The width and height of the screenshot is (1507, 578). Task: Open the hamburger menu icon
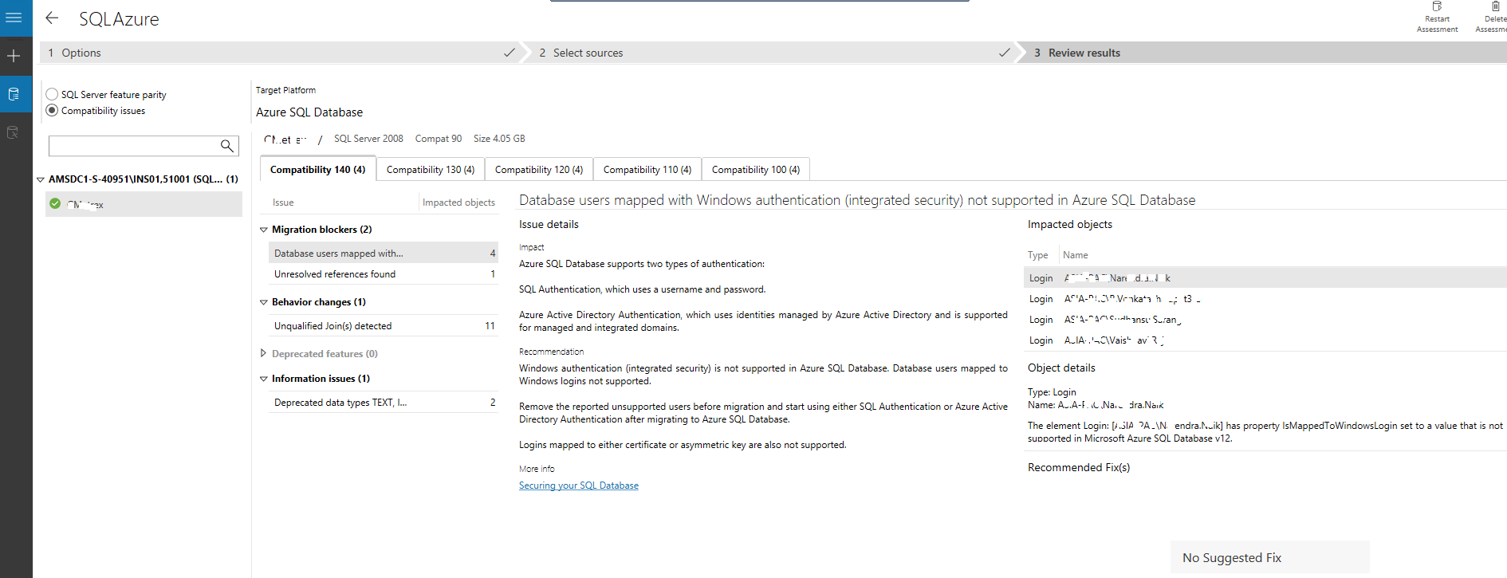[14, 18]
